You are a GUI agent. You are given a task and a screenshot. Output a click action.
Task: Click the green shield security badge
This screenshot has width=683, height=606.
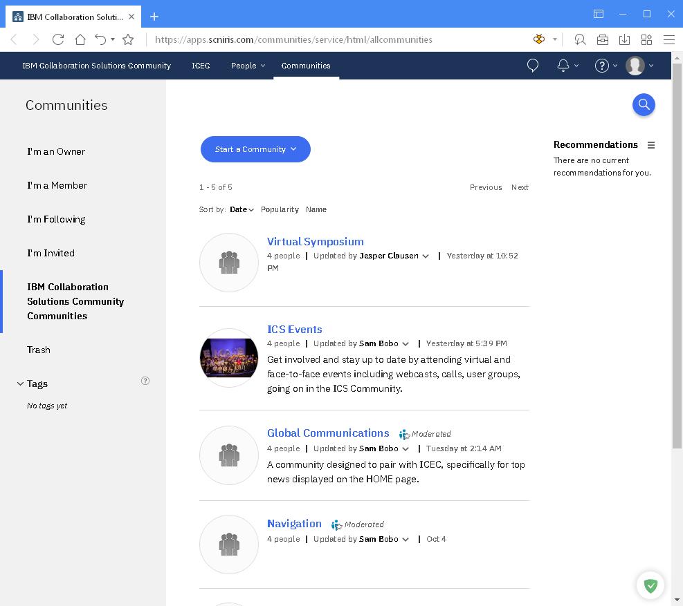[x=650, y=585]
